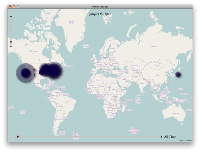Click the Sri Lanka map label
This screenshot has height=152, width=200.
click(x=143, y=92)
